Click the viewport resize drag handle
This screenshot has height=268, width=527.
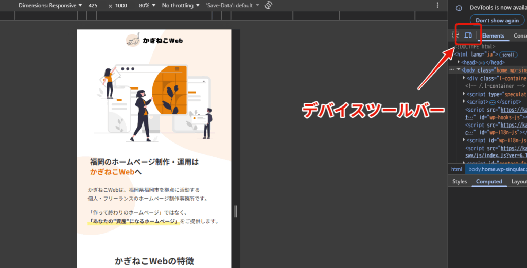(236, 211)
